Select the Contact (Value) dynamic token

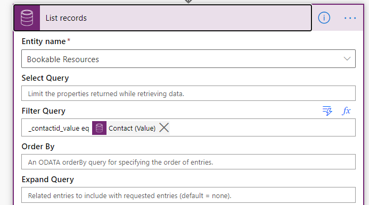coord(132,128)
